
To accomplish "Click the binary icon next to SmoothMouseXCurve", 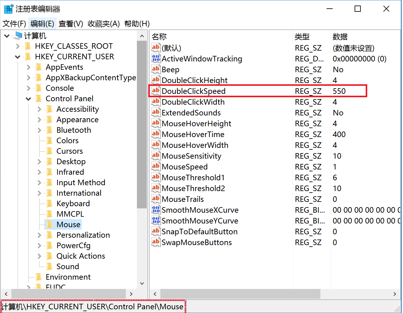I will [156, 210].
